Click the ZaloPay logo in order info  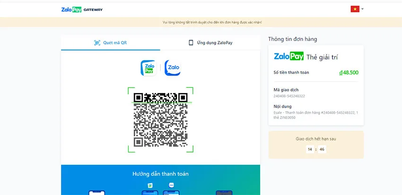click(x=288, y=56)
